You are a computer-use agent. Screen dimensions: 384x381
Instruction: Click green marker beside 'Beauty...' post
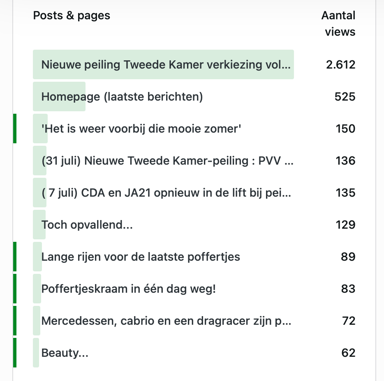15,353
